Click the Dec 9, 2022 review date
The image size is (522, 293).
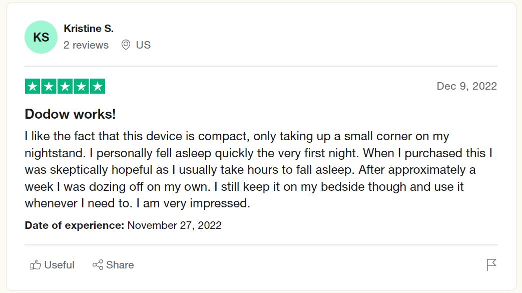466,86
